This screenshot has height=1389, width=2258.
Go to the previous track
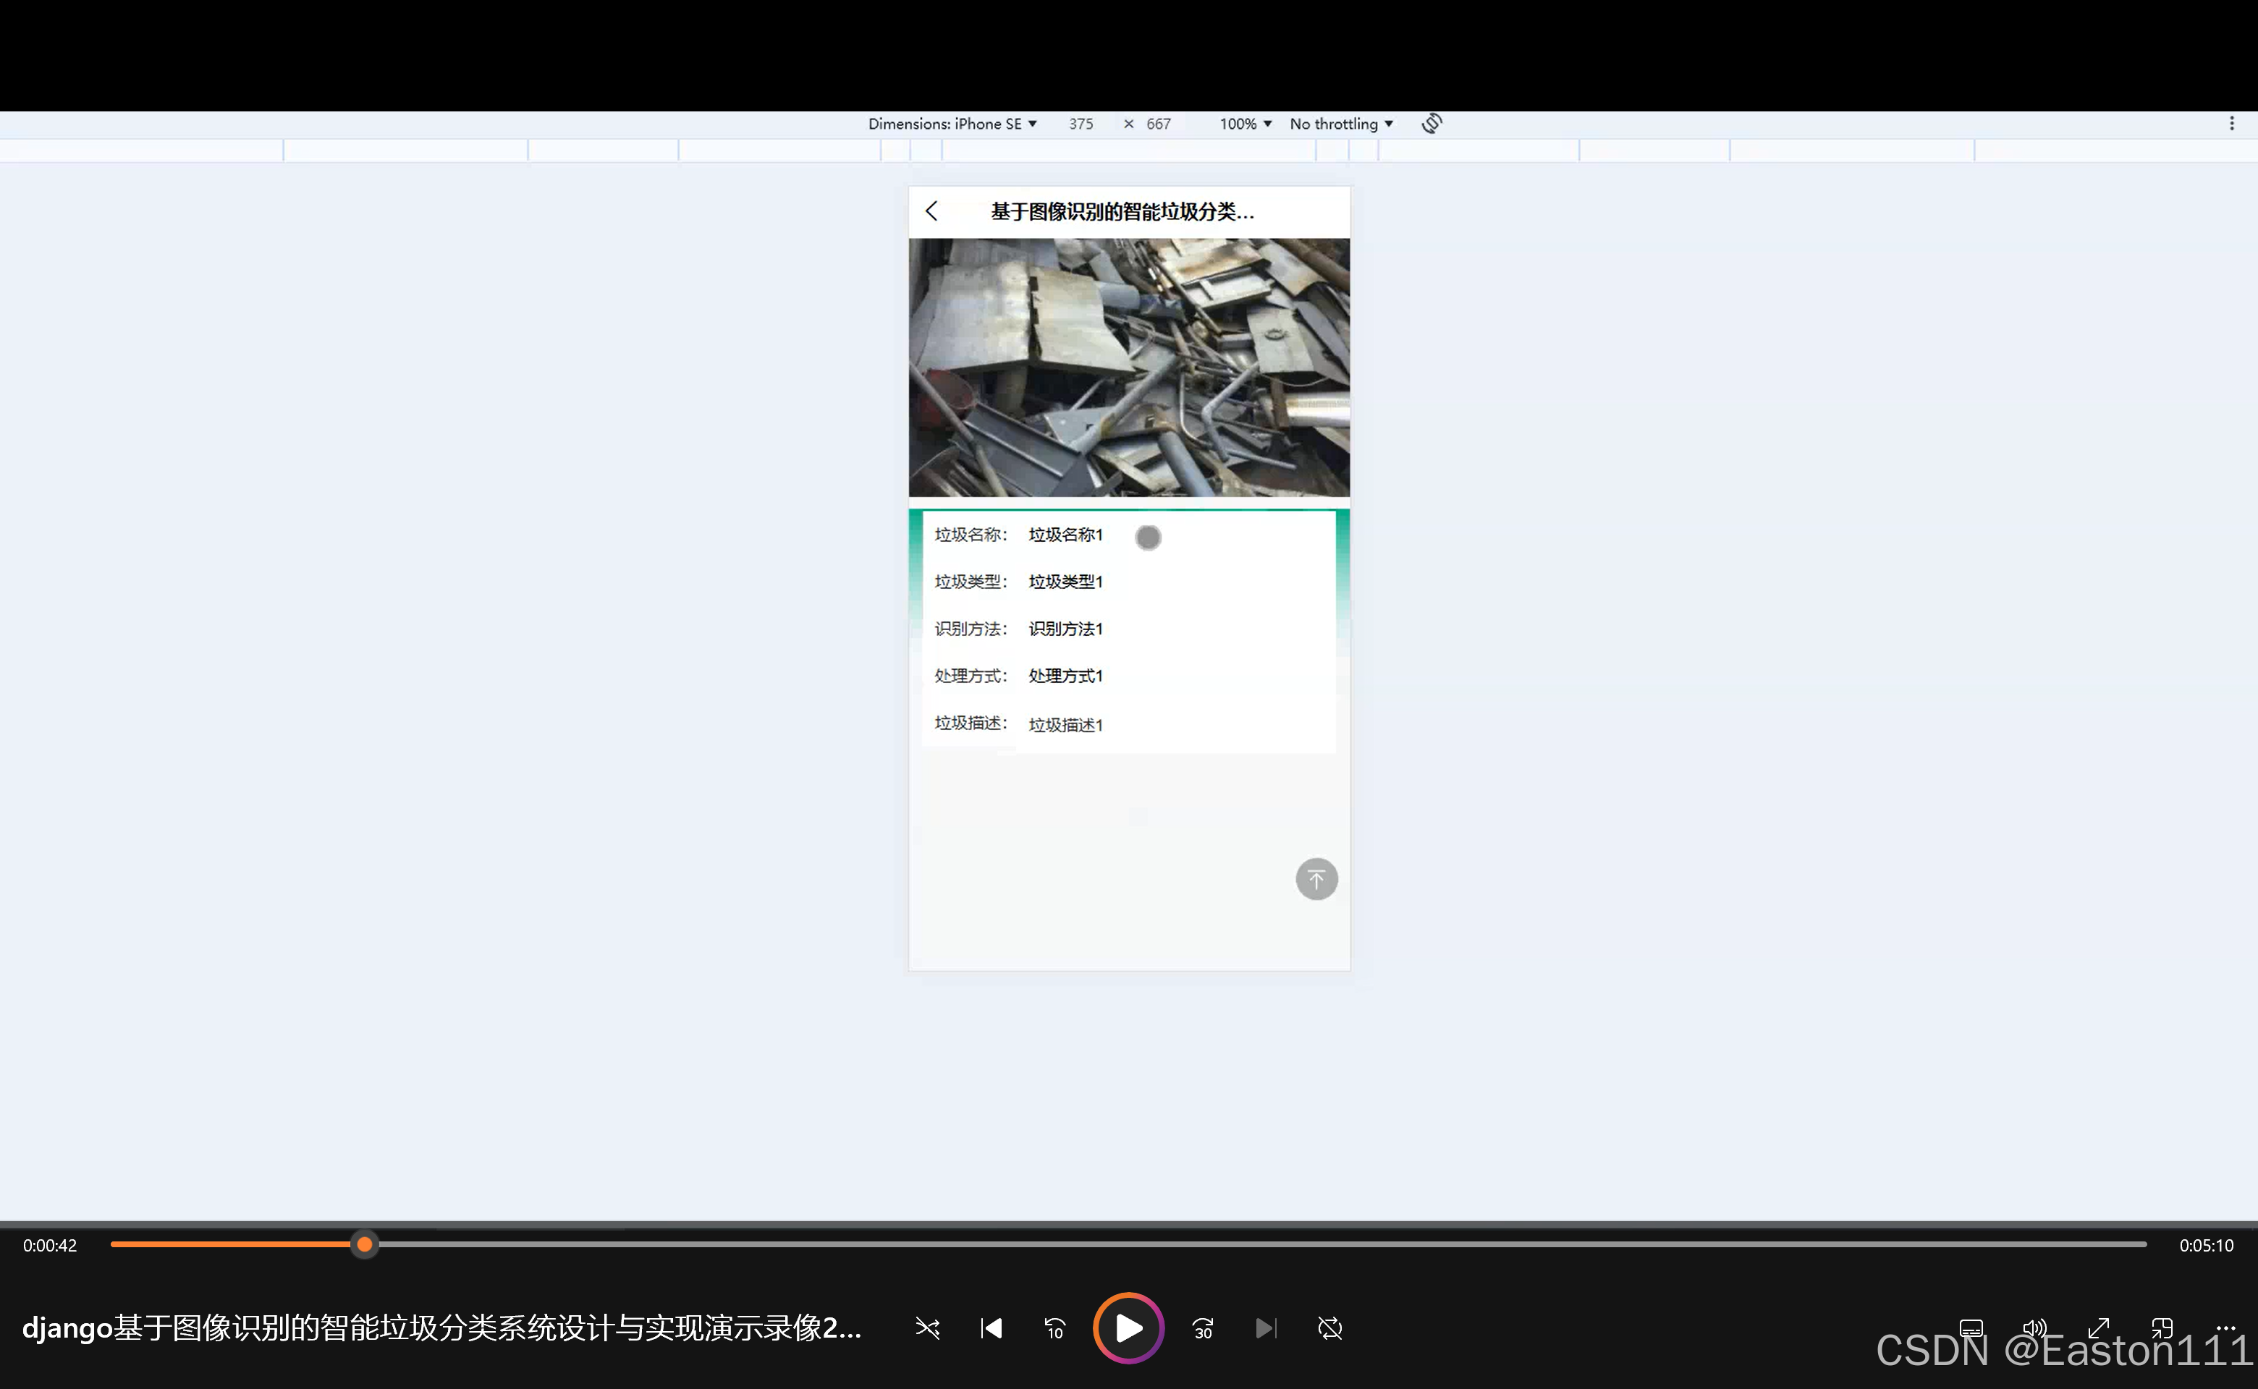991,1328
